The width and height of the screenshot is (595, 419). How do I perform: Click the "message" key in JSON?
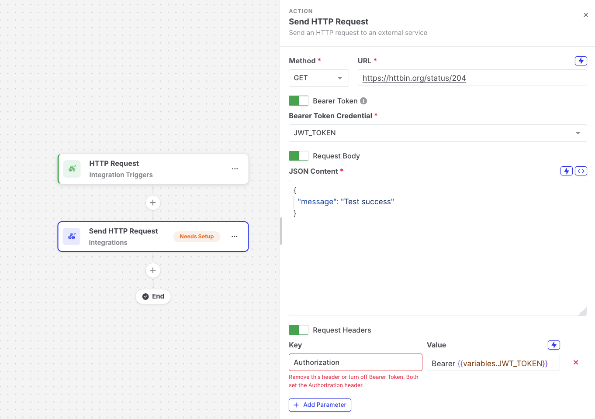tap(317, 202)
